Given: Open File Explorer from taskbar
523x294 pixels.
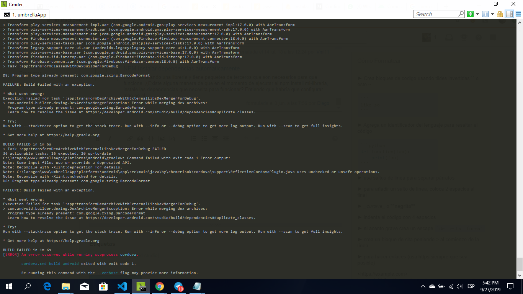Looking at the screenshot, I should click(x=66, y=286).
